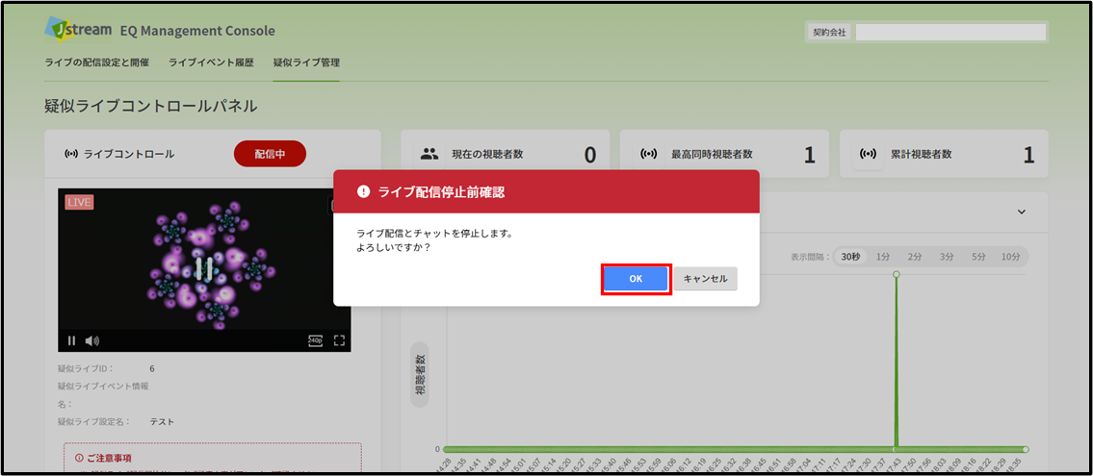Click the EQ Management Console title
This screenshot has width=1093, height=476.
tap(197, 31)
